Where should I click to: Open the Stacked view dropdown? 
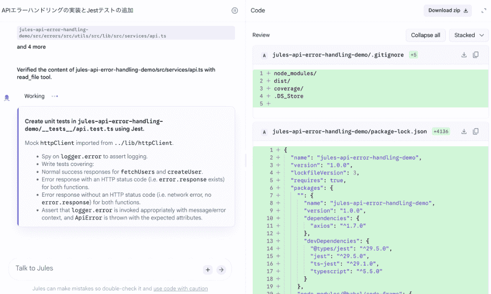point(469,35)
